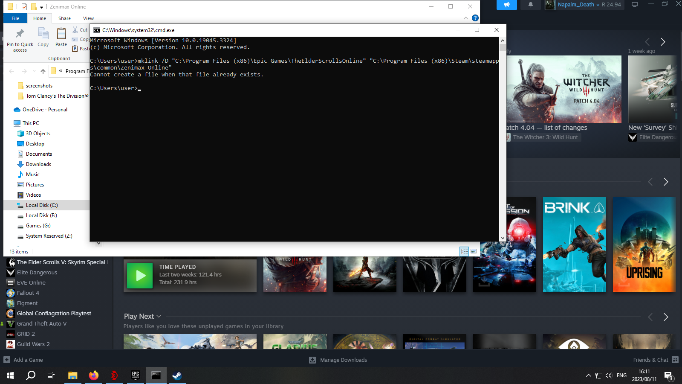Expand the Play Next dropdown
The image size is (682, 384).
[x=159, y=316]
